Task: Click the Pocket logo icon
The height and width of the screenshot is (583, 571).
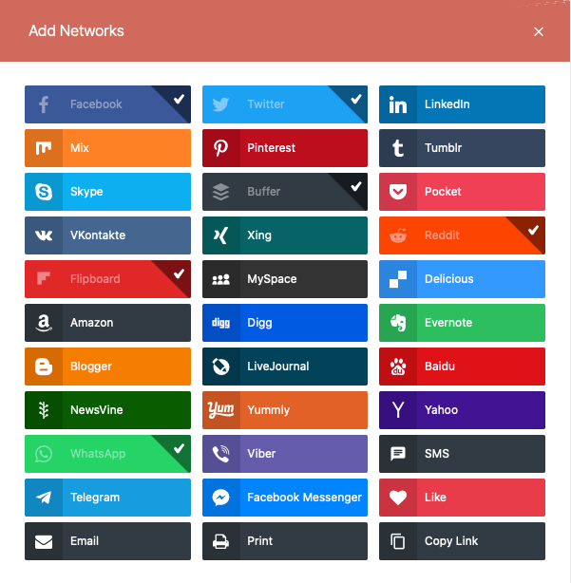Action: tap(398, 192)
